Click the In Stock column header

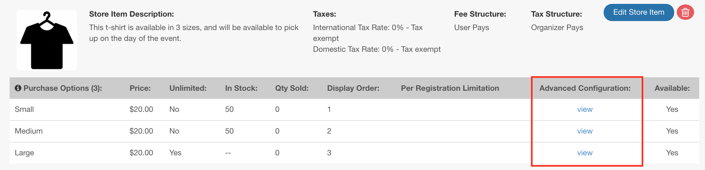point(241,88)
